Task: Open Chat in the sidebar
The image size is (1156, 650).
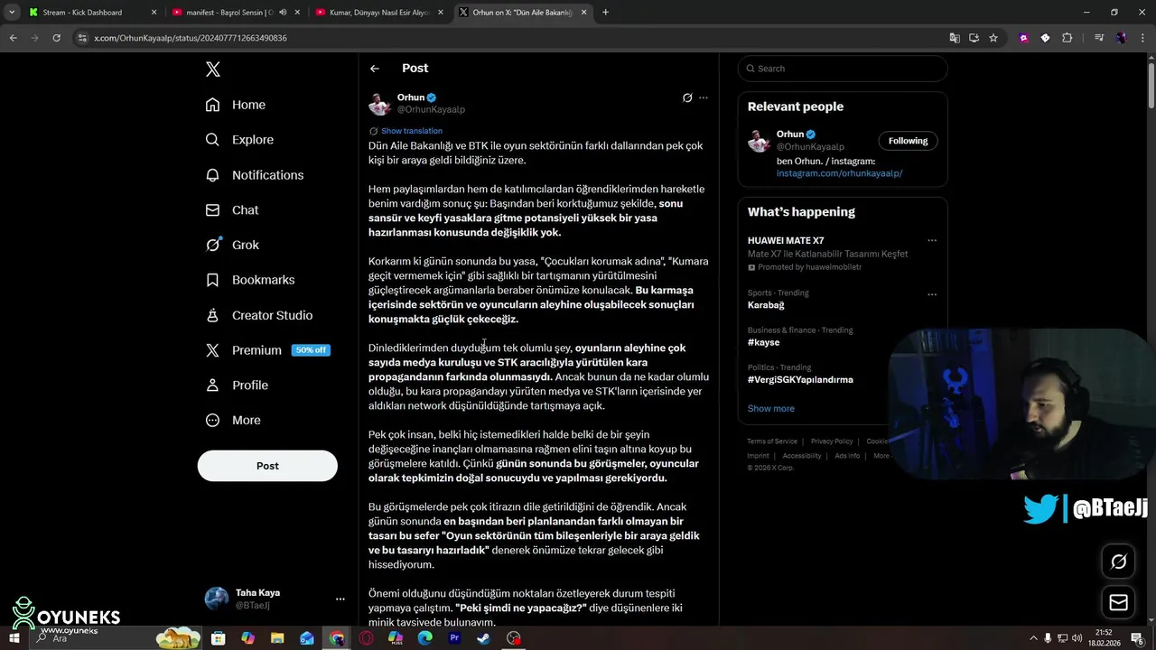Action: pyautogui.click(x=231, y=210)
